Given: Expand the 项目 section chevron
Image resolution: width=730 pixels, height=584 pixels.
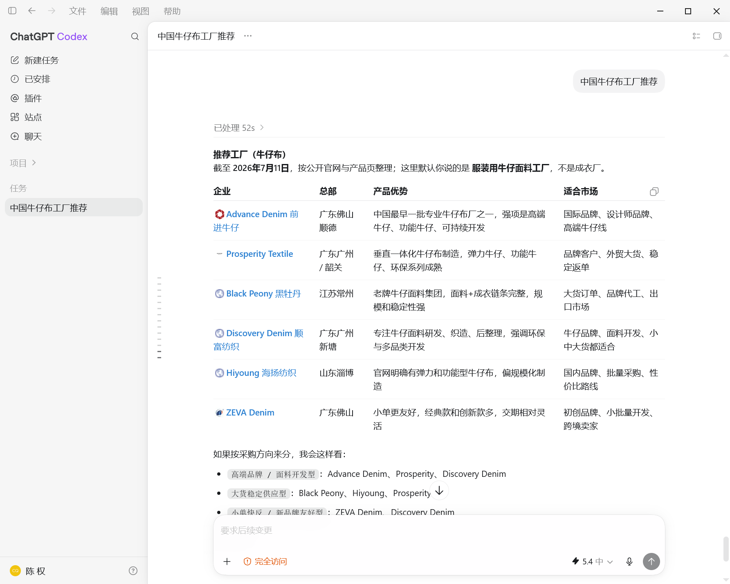Looking at the screenshot, I should pos(34,163).
